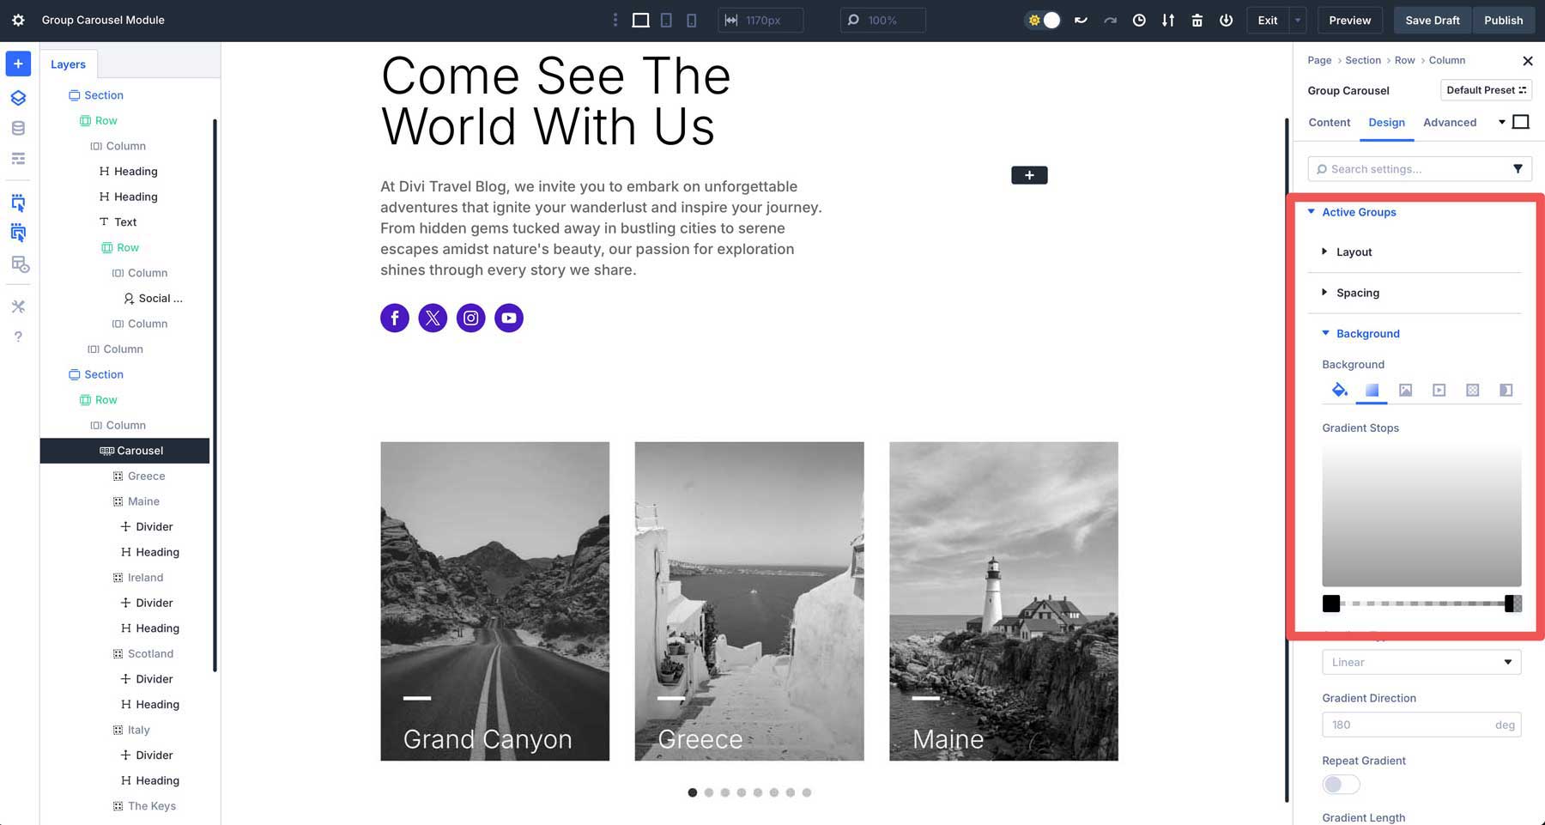Viewport: 1545px width, 825px height.
Task: Select the background mask icon
Action: pyautogui.click(x=1506, y=390)
